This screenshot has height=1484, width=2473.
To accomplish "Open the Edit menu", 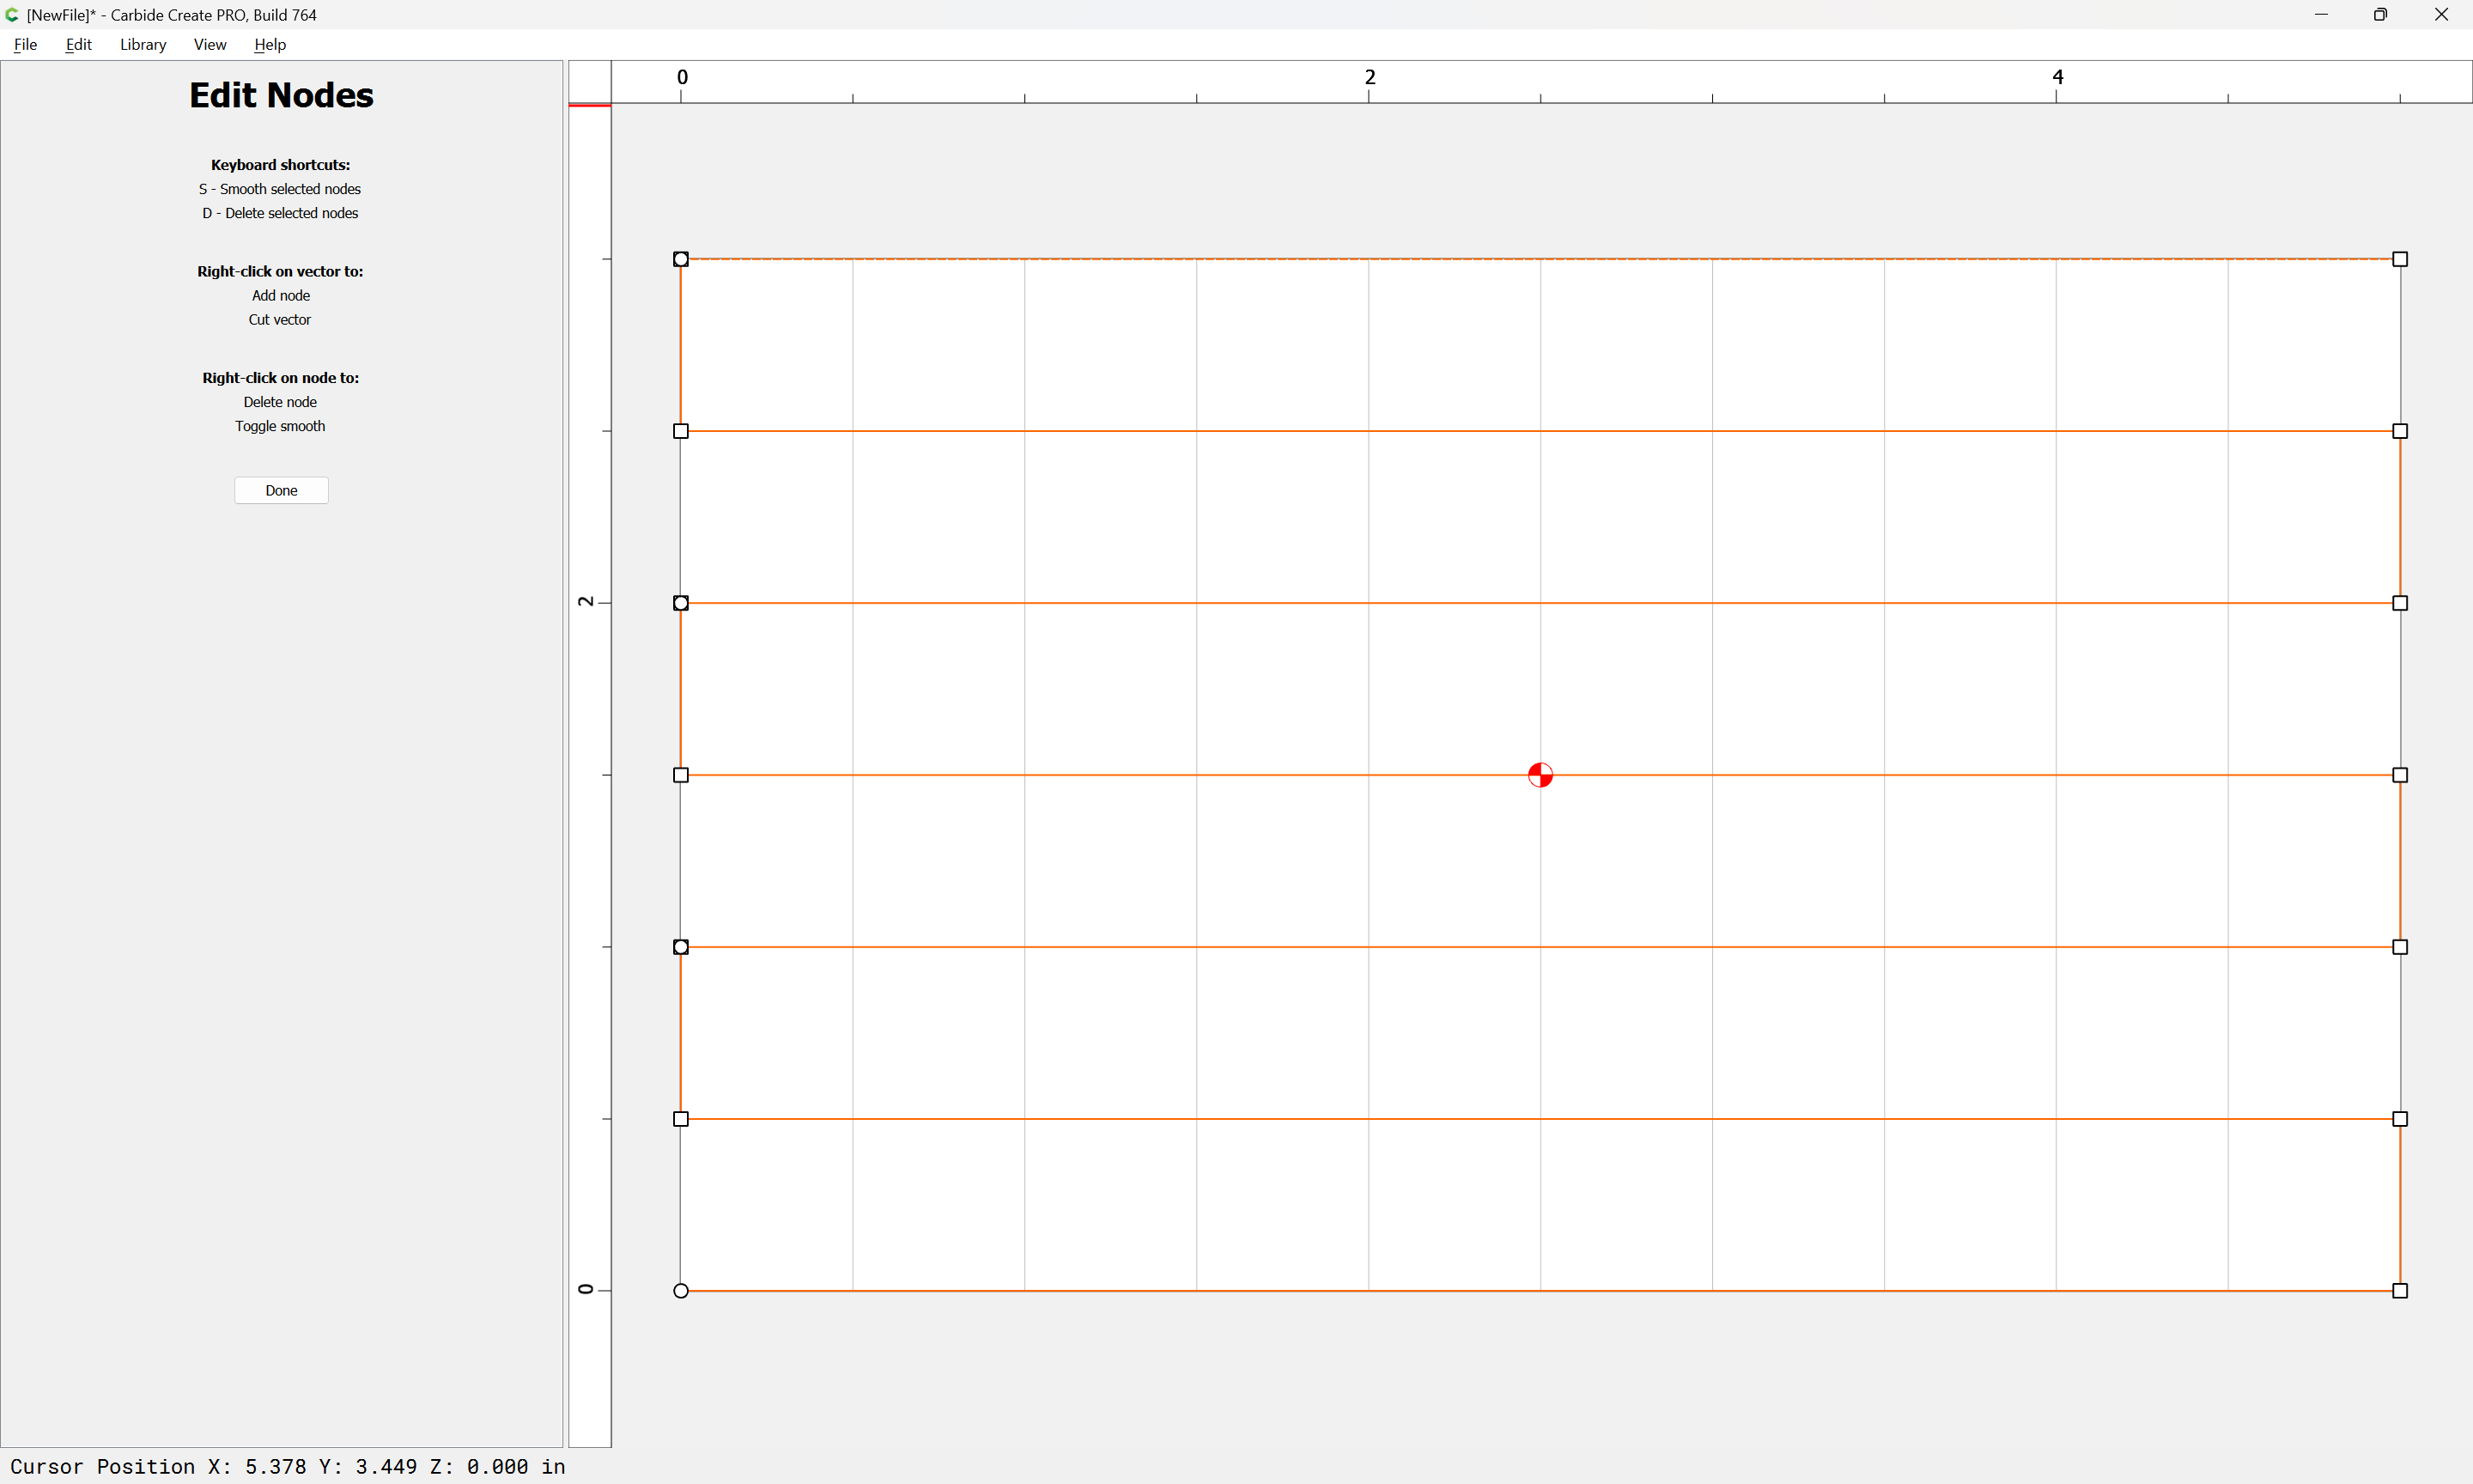I will pos(78,44).
